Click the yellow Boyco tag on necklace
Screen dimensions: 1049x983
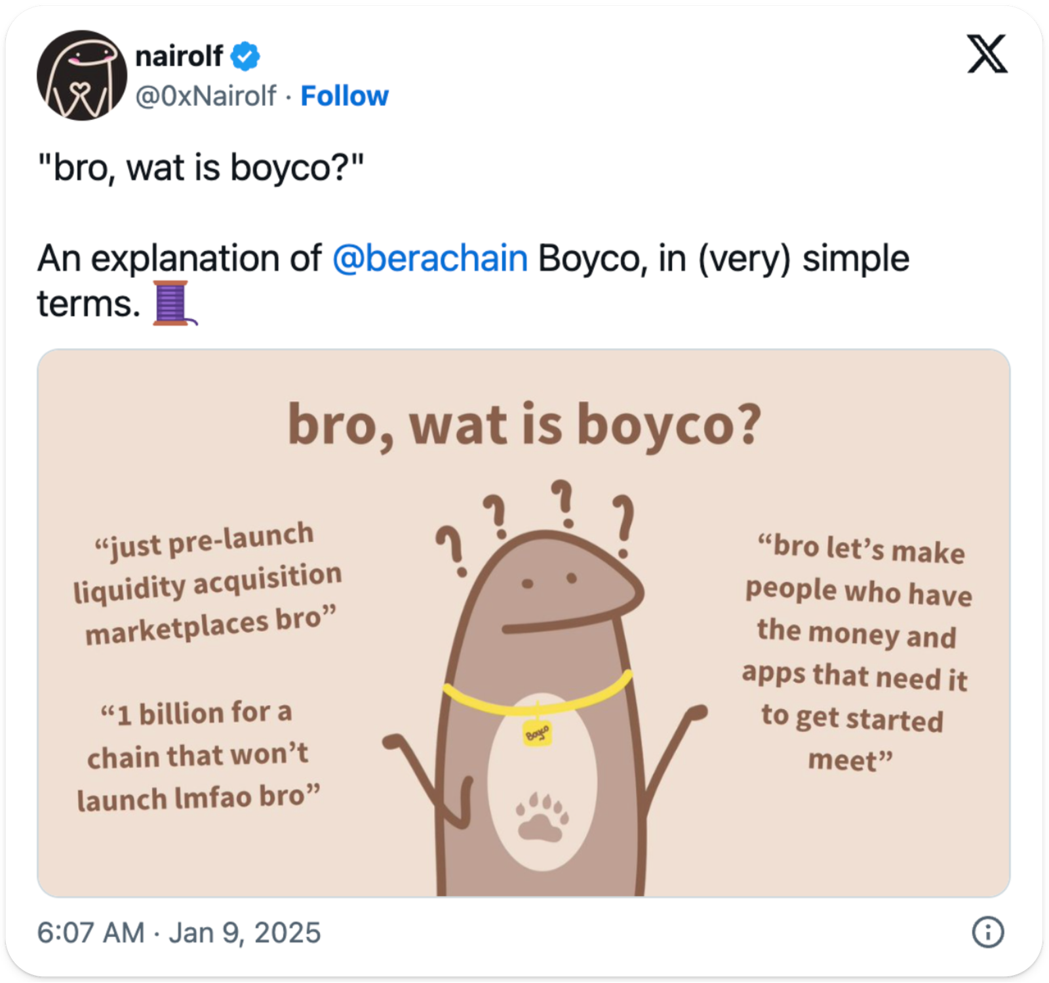click(x=538, y=733)
